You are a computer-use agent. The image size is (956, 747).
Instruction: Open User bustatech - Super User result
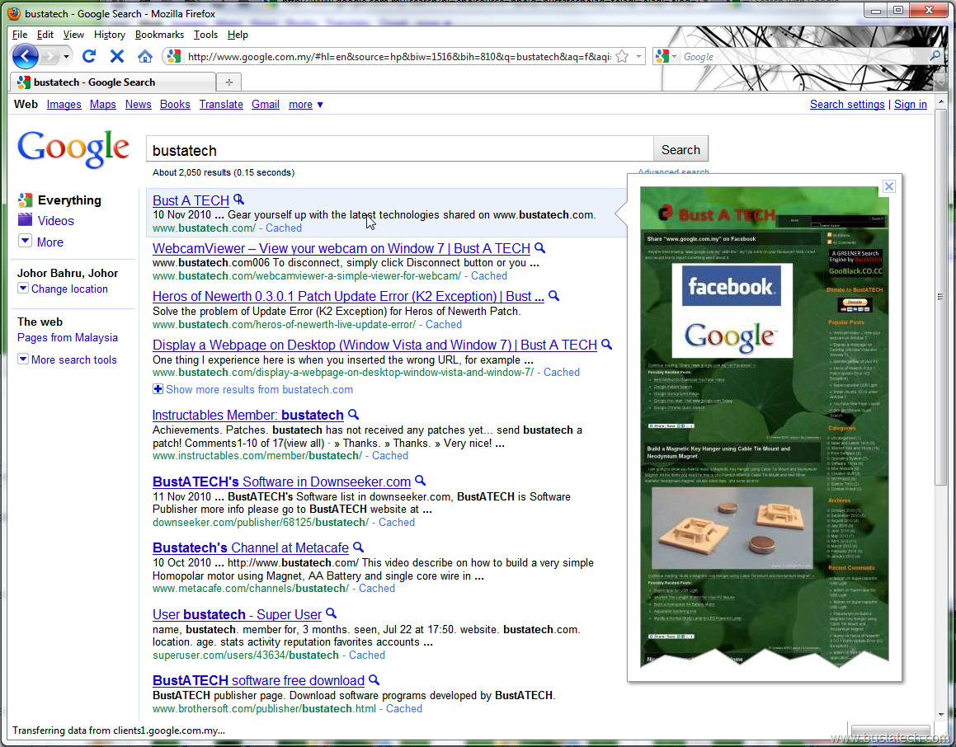pyautogui.click(x=237, y=614)
